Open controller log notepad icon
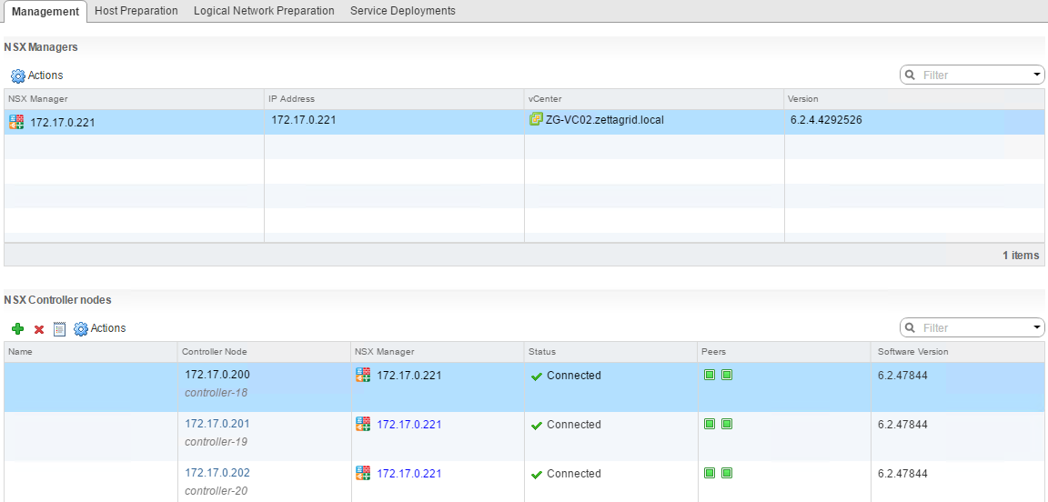Screen dimensions: 1048x502 [59, 329]
